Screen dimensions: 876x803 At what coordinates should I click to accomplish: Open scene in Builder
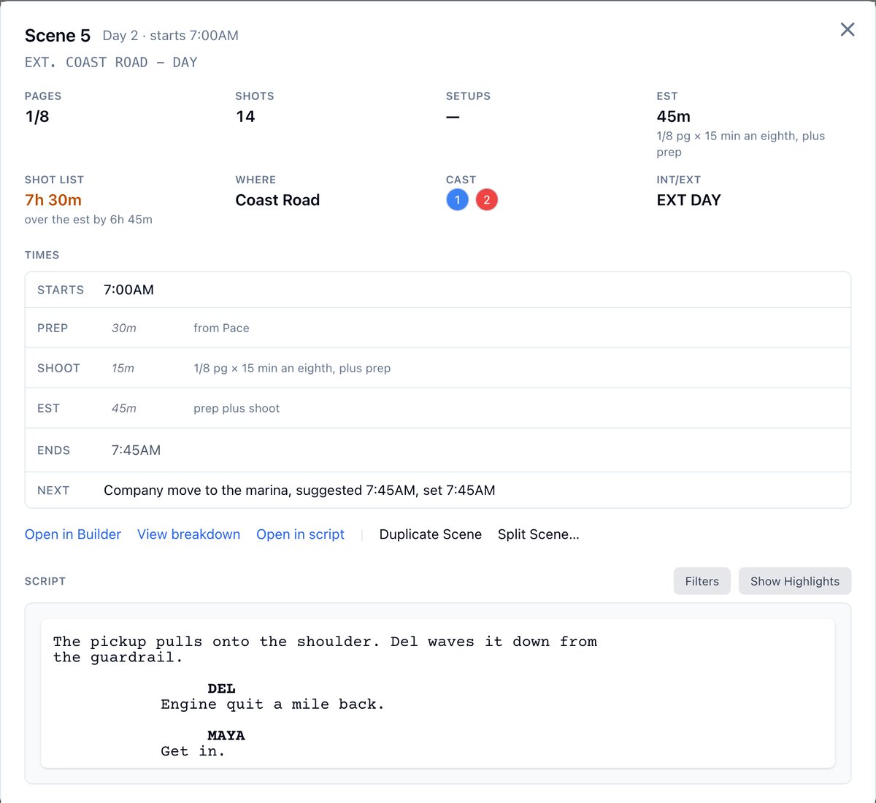tap(73, 534)
